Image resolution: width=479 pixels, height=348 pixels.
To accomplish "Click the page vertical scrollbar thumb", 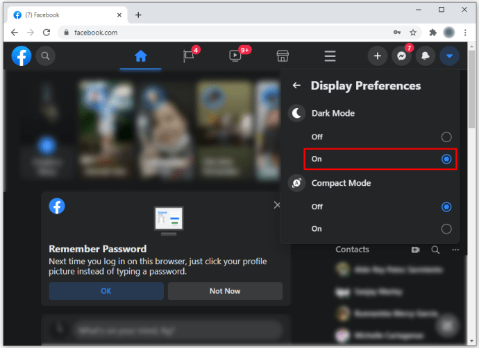I will (471, 90).
